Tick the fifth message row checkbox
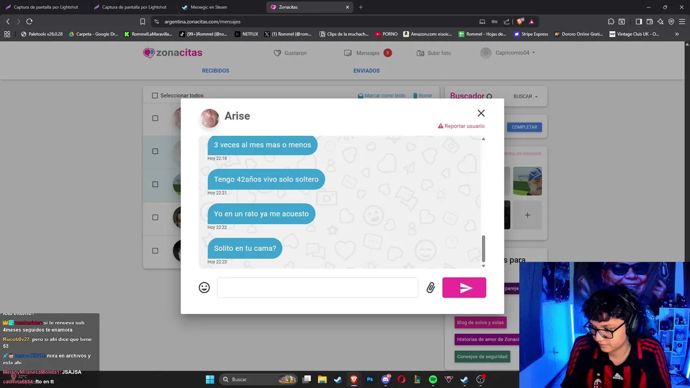 [155, 251]
